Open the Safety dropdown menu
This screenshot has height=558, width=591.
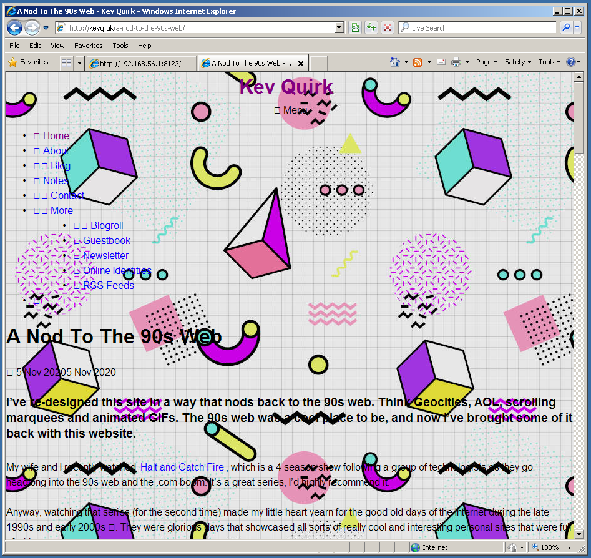coord(518,62)
